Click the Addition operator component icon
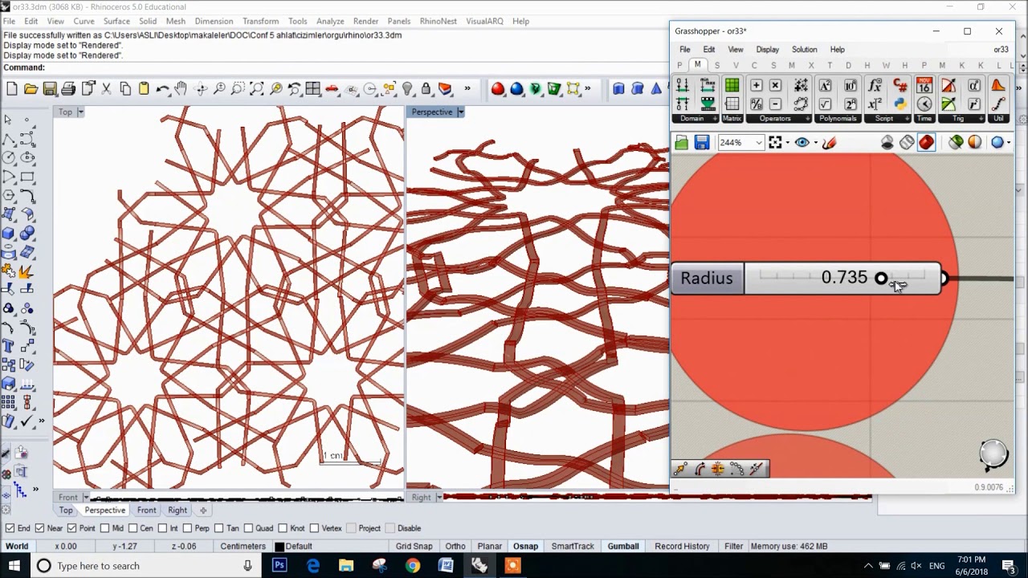Image resolution: width=1028 pixels, height=578 pixels. point(756,85)
